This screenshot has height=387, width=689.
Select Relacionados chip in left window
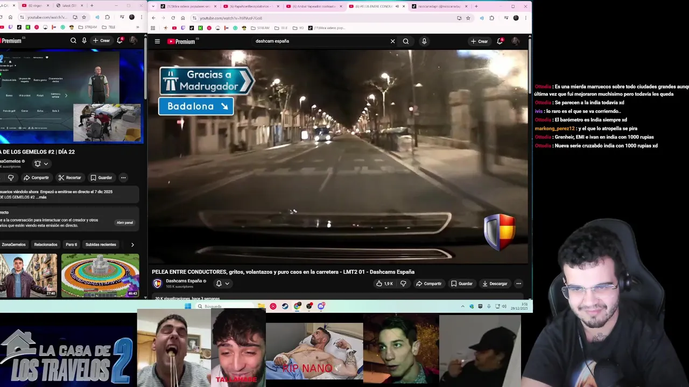click(46, 245)
